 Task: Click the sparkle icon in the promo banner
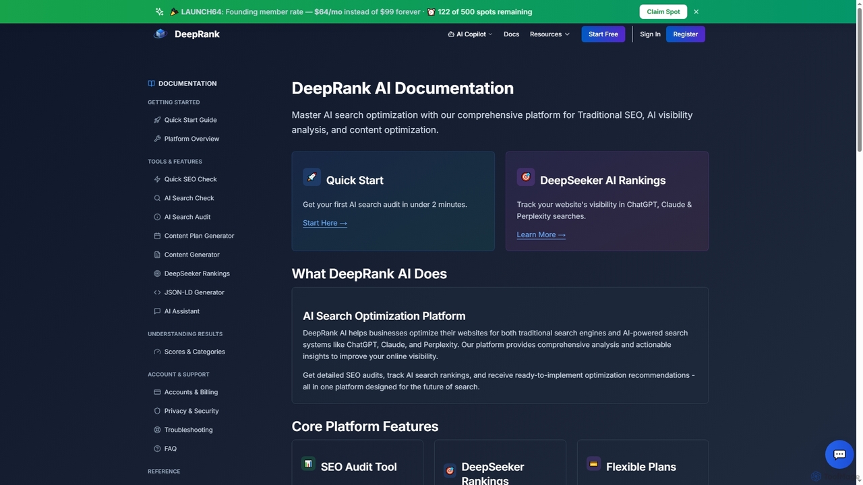pos(159,11)
